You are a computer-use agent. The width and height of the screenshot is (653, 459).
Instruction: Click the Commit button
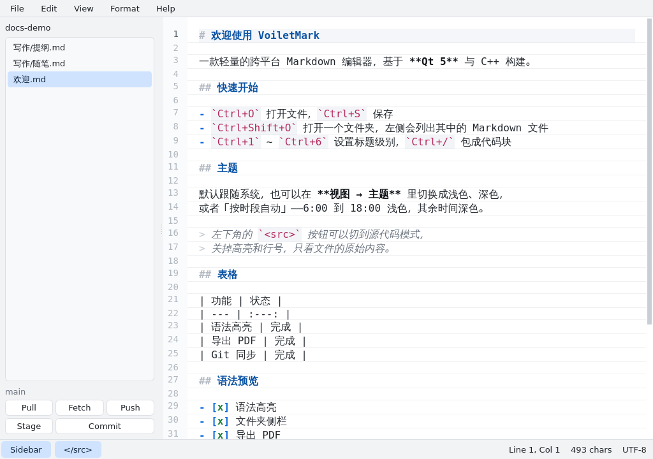(x=105, y=426)
